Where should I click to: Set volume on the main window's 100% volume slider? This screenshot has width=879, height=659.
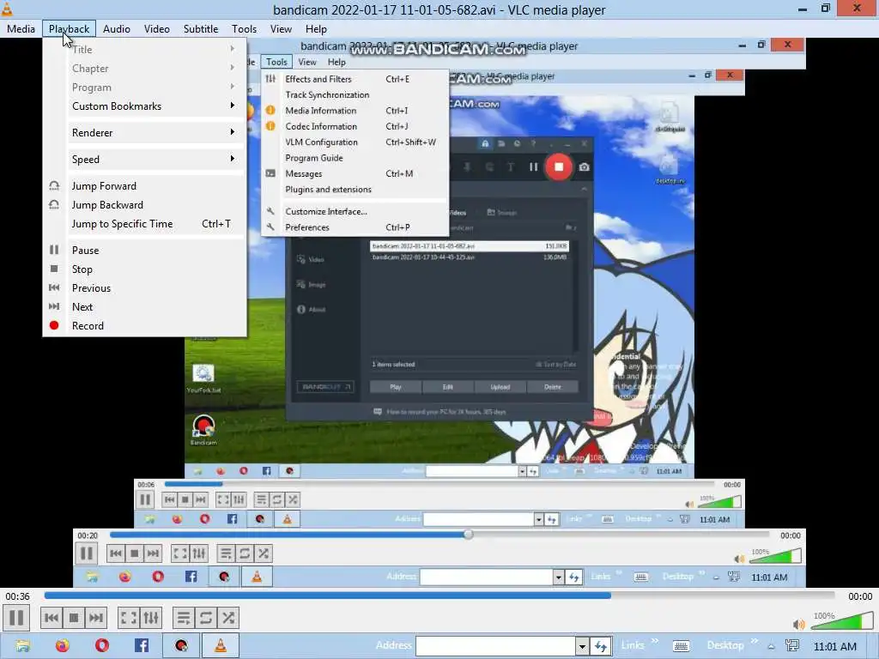(x=841, y=621)
